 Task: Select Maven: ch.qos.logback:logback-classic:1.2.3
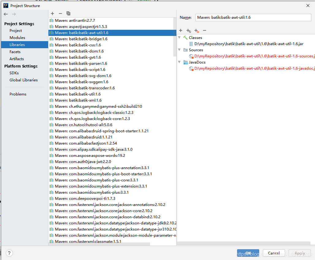(x=112, y=112)
